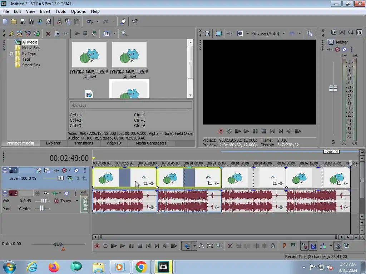The height and width of the screenshot is (274, 366).
Task: Search media bins with magnifier icon
Action: coord(124,34)
